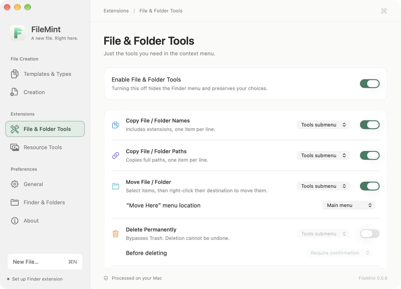Disable the Move File / Folder switch

(x=370, y=186)
